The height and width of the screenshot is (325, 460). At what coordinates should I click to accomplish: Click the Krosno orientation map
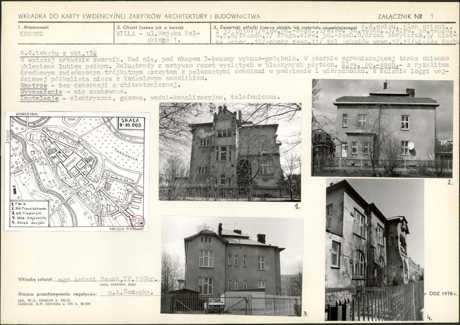point(77,171)
